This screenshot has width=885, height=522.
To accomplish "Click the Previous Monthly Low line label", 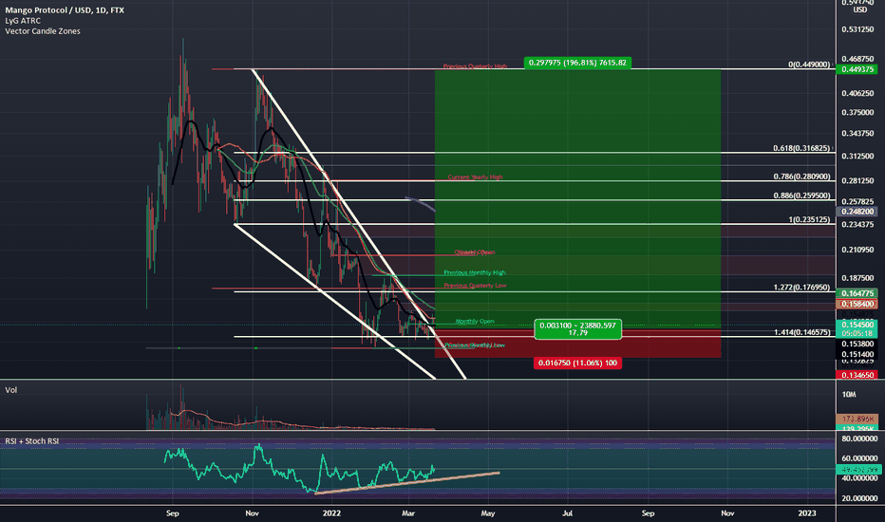I will click(475, 345).
